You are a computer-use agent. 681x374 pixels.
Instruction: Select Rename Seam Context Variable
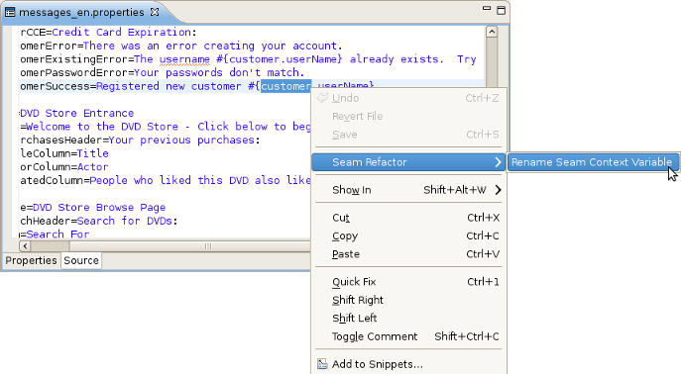pyautogui.click(x=593, y=162)
